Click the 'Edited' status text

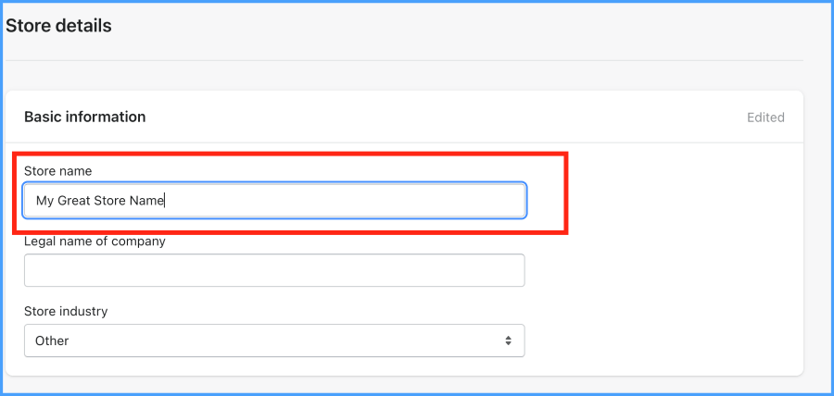point(765,118)
